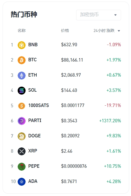
Task: Click the BNB coin icon
Action: click(22, 45)
